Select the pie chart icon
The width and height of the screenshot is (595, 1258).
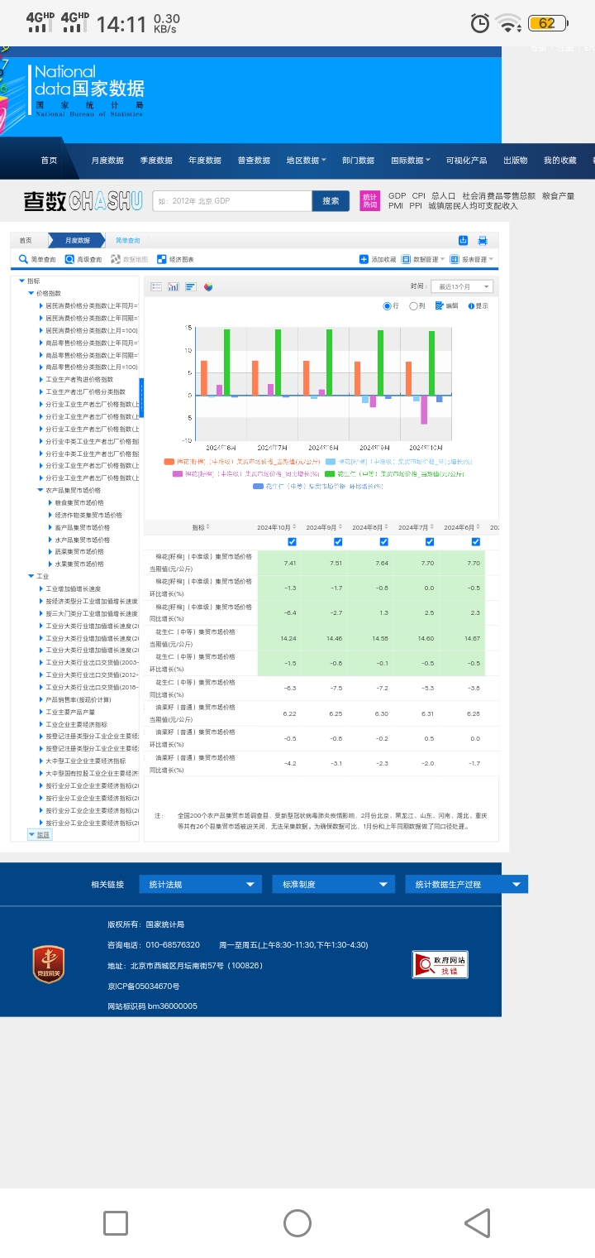pyautogui.click(x=208, y=286)
